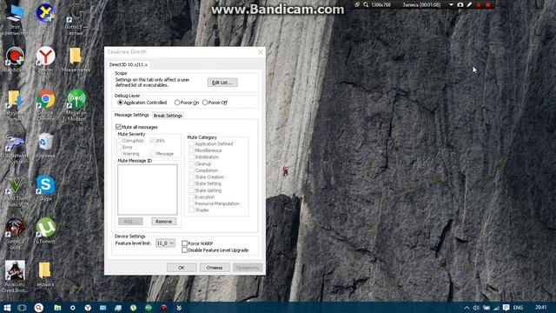Click the 'Mute Message ID' list box
The width and height of the screenshot is (556, 313).
(148, 190)
